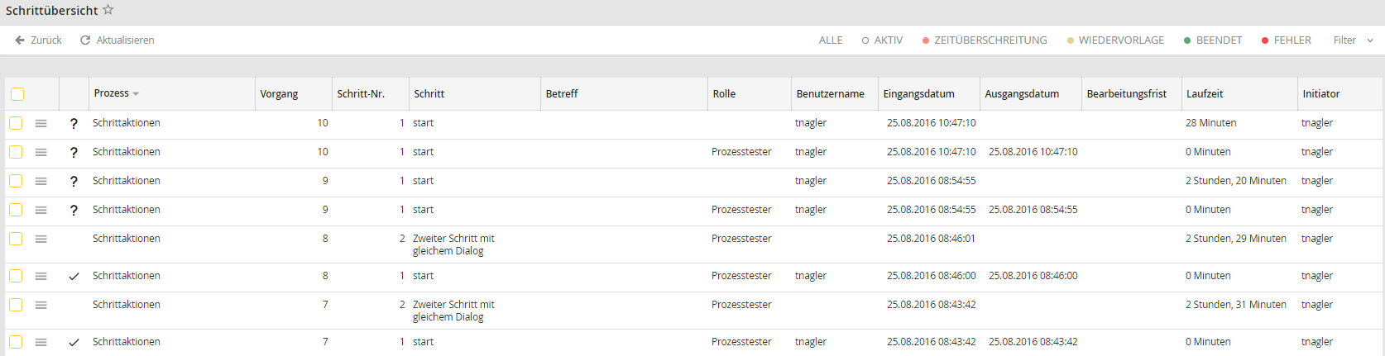The width and height of the screenshot is (1385, 356).
Task: Show ALLE steps filter
Action: [x=831, y=40]
